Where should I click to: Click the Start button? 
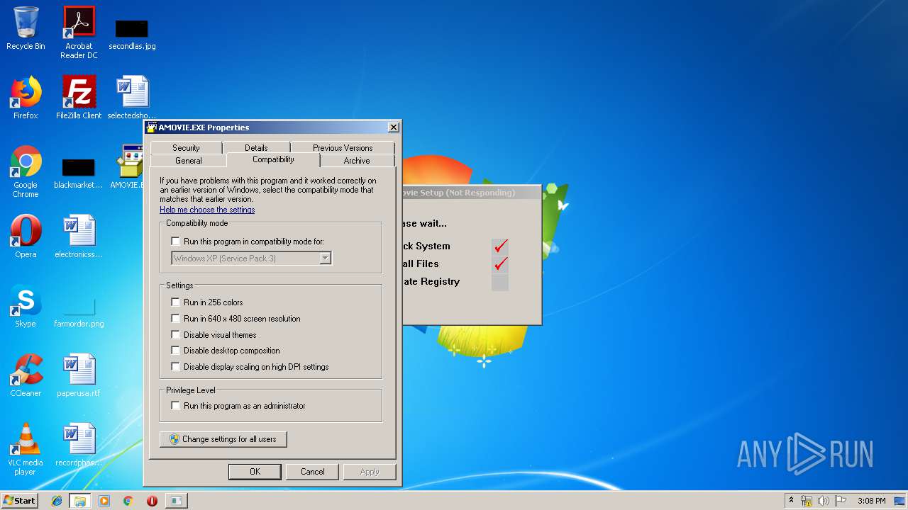click(19, 501)
